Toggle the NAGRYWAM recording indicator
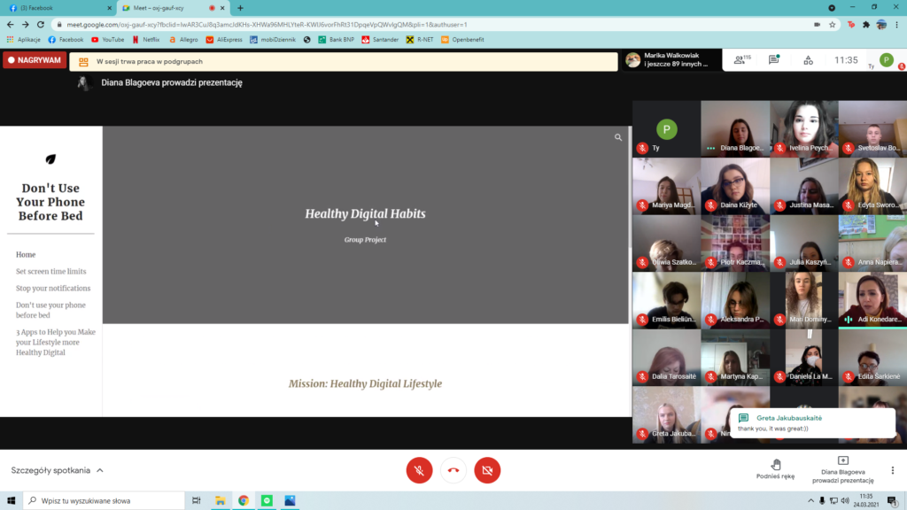 click(x=35, y=60)
